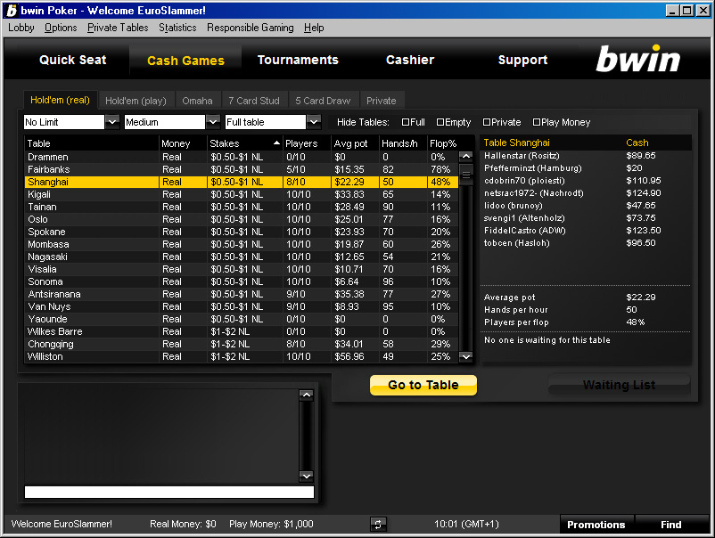Open the Full table dropdown arrow
The image size is (715, 538).
click(x=313, y=122)
